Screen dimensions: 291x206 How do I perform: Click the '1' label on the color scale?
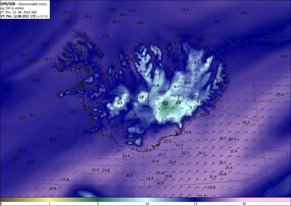tap(49, 204)
